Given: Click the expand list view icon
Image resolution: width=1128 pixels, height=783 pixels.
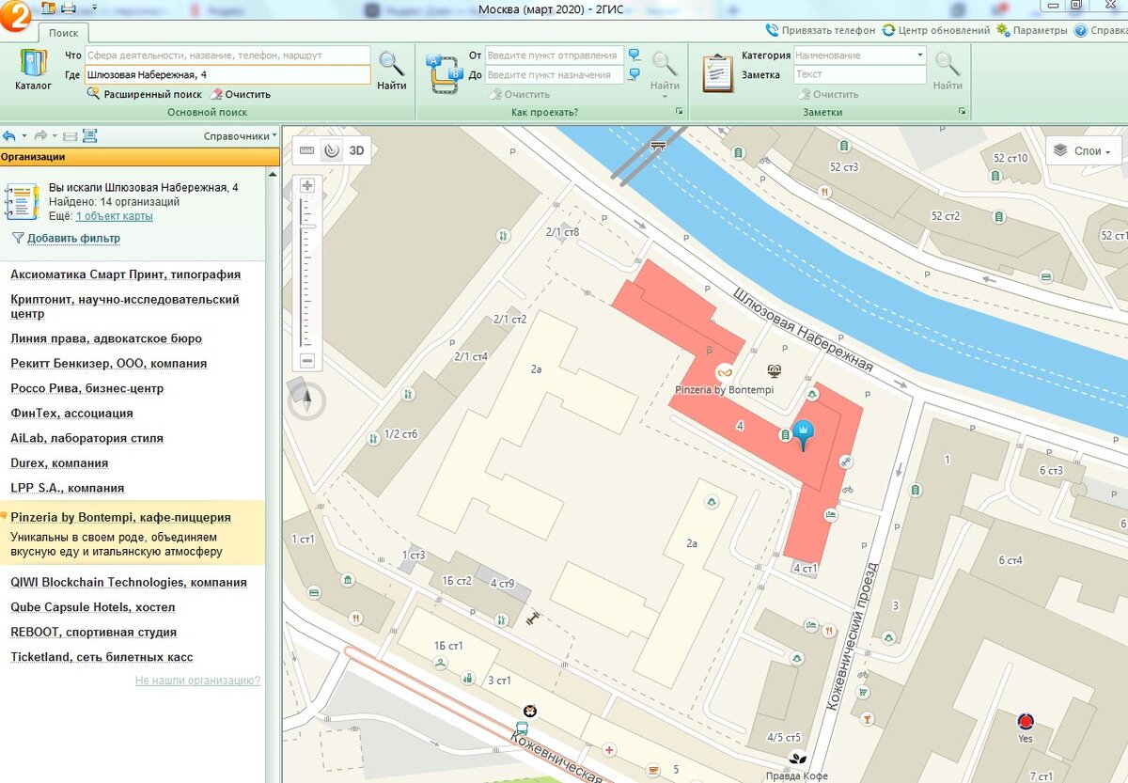Looking at the screenshot, I should pos(89,135).
